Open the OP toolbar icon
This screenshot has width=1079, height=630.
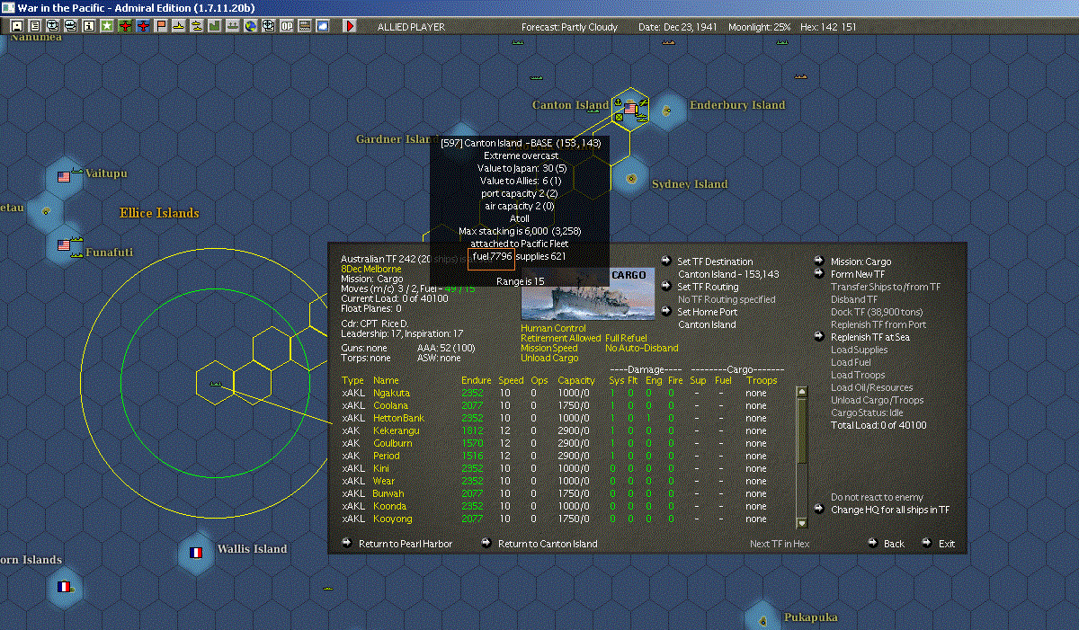click(x=287, y=26)
